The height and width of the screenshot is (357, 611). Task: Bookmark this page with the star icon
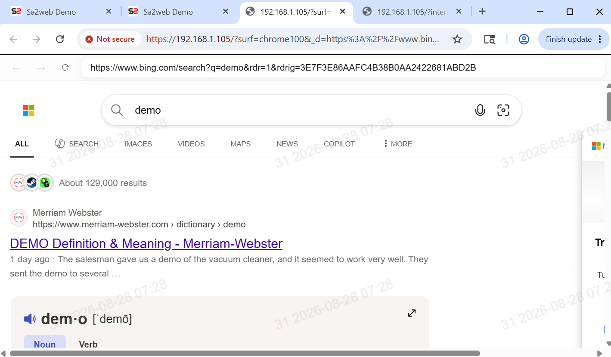coord(457,39)
